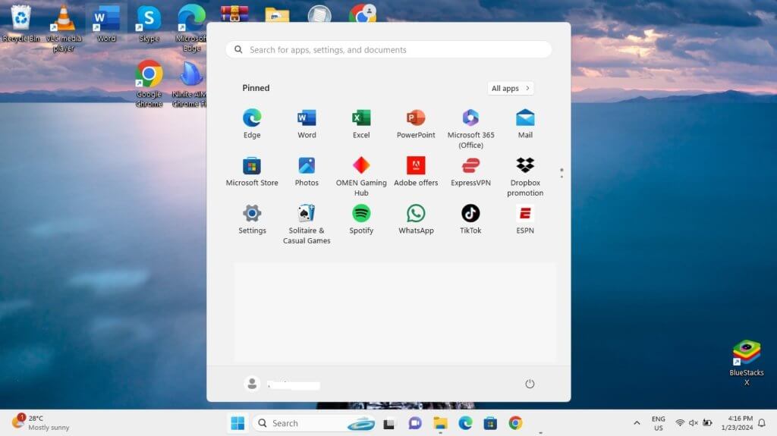Open the user account profile menu

[x=282, y=384]
